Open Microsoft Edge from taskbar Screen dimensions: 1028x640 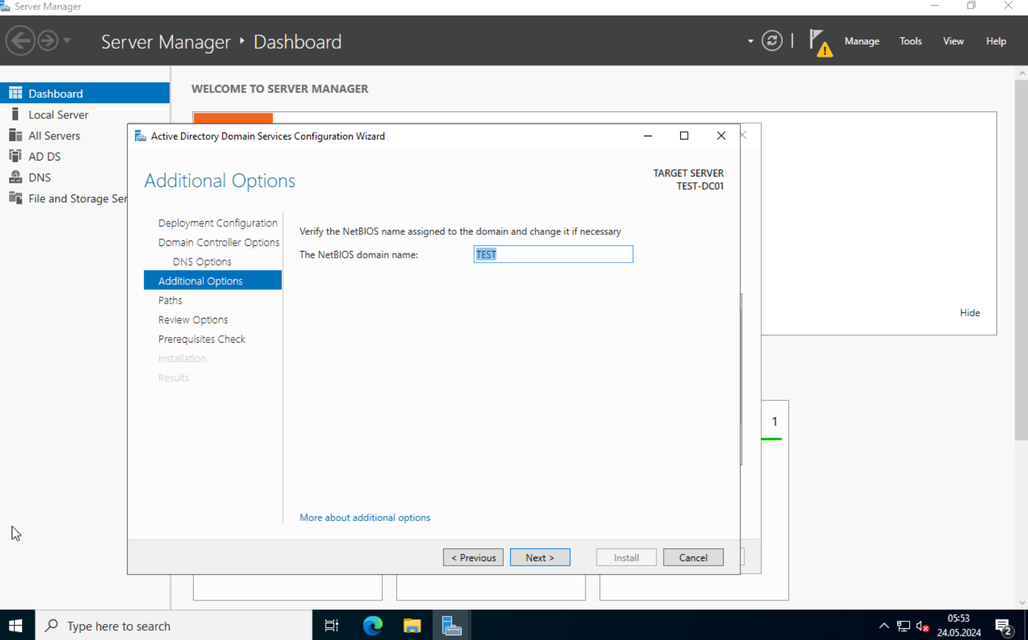tap(372, 626)
